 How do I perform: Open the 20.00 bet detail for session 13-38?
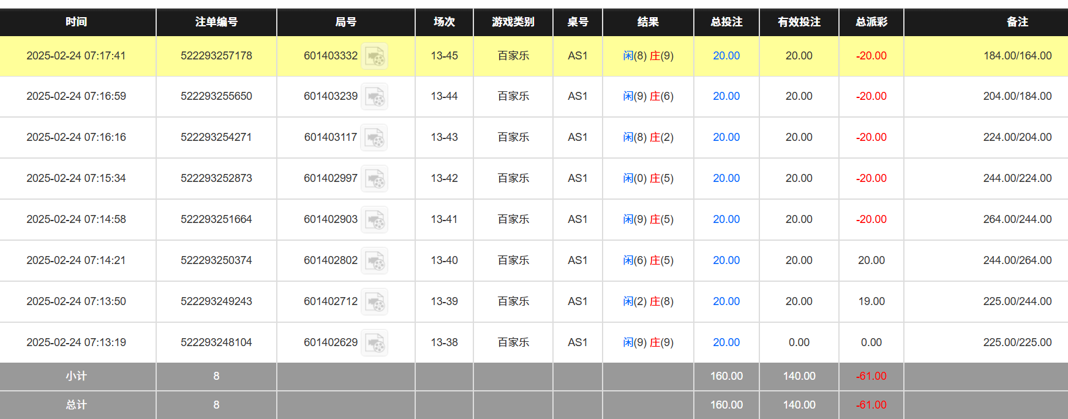[726, 342]
